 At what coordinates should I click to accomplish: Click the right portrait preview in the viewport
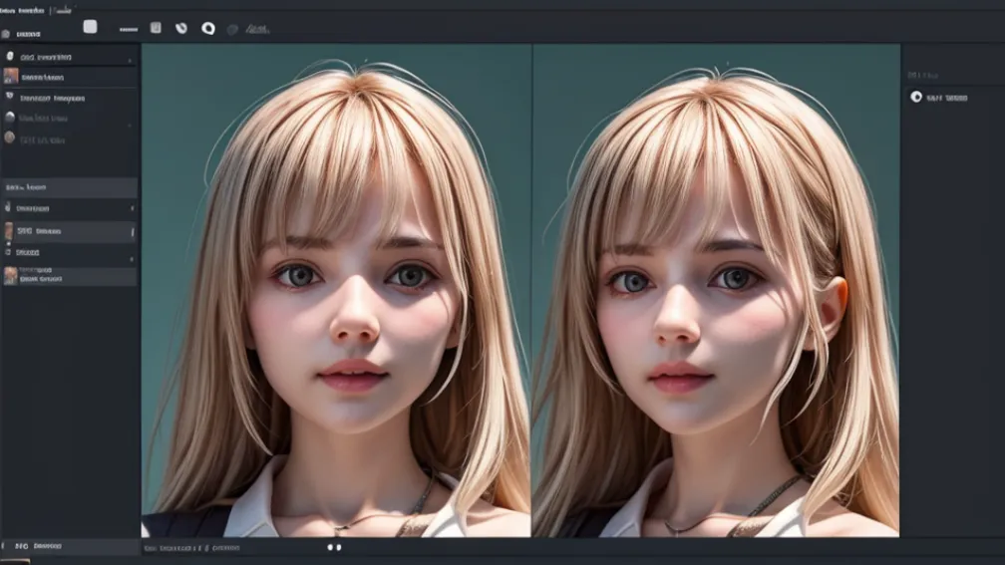pyautogui.click(x=716, y=290)
